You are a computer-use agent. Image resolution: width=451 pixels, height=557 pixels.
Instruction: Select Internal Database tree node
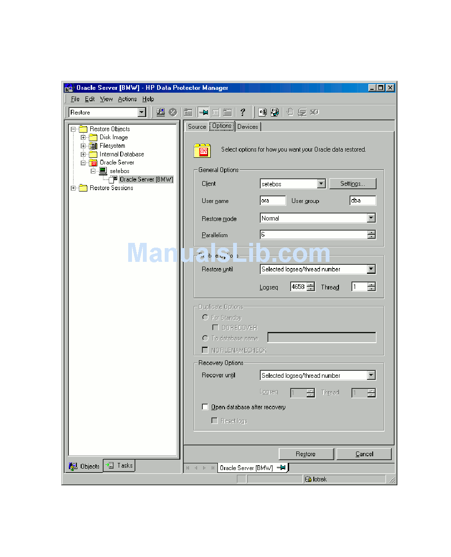[x=122, y=154]
